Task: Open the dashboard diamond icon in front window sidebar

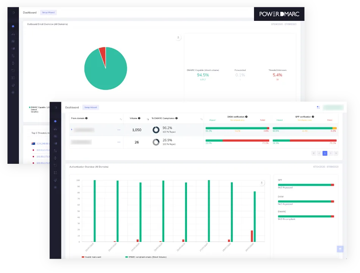Action: [55, 121]
